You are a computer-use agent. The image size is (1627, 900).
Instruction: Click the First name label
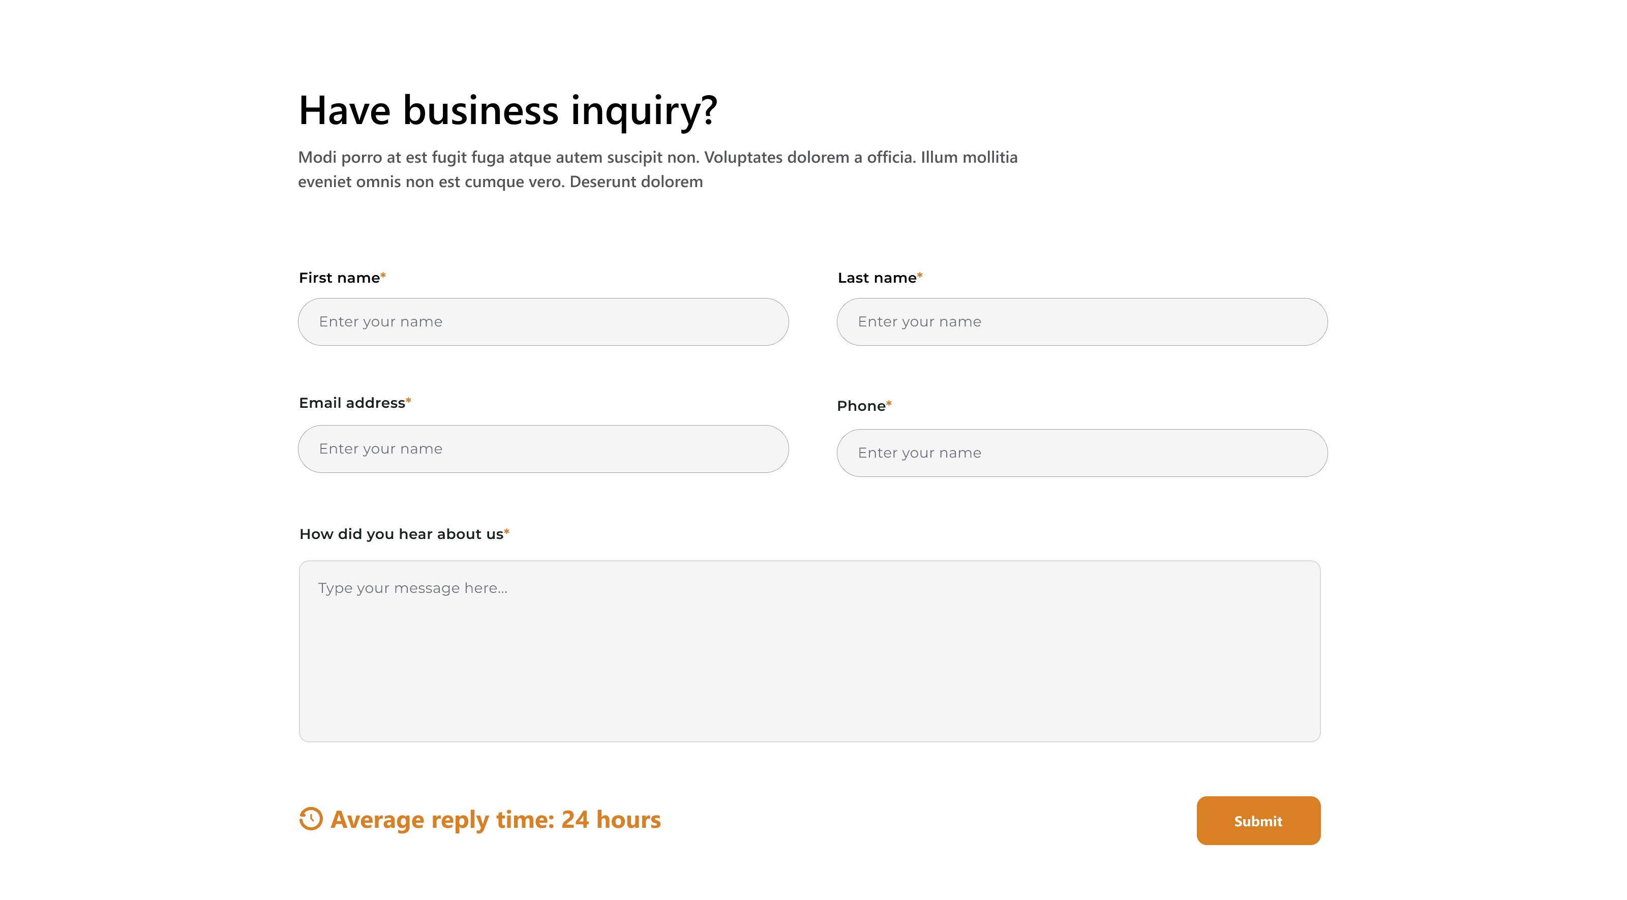pyautogui.click(x=339, y=278)
